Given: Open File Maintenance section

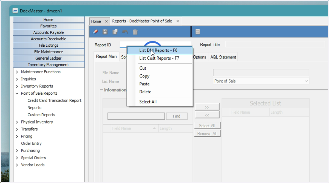Looking at the screenshot, I should (x=49, y=52).
